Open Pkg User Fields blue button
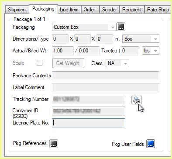This screenshot has width=172, height=159. pos(151,144)
